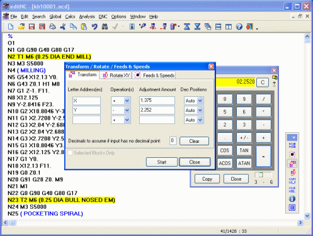The image size is (313, 236).
Task: Open toolbar options arrow at toolbar end
Action: point(257,28)
